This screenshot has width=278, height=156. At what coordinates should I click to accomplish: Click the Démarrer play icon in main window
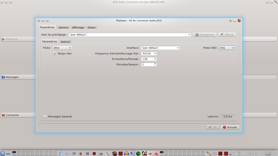coord(3,39)
